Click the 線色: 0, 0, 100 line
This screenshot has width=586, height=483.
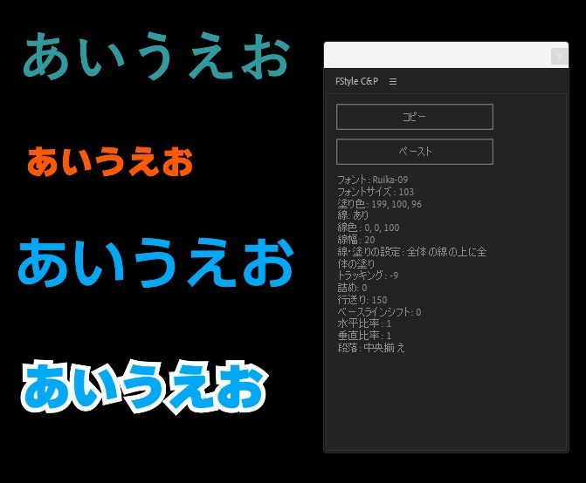point(369,228)
